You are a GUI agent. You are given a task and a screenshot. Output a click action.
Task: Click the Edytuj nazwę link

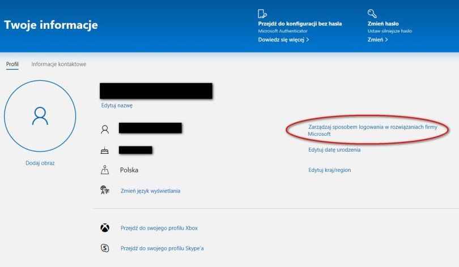pyautogui.click(x=117, y=105)
